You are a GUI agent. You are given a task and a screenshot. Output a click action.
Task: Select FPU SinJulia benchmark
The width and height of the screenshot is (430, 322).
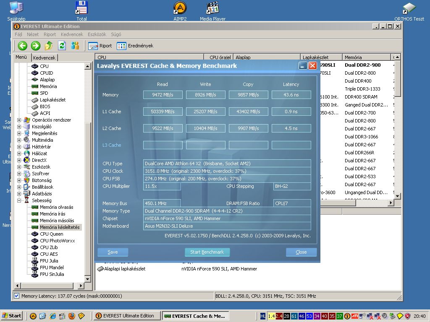(52, 274)
